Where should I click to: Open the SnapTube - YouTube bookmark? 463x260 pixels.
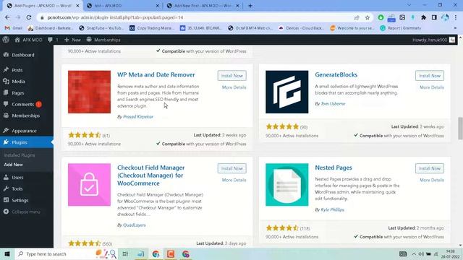pos(101,28)
